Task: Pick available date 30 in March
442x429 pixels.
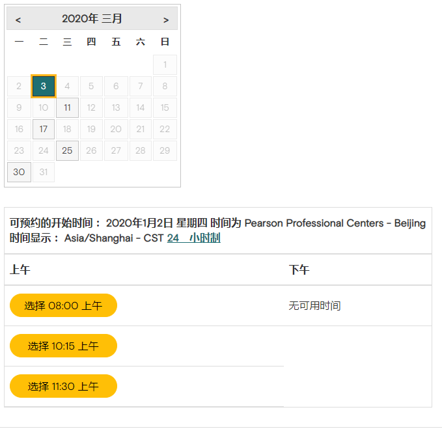Action: click(19, 172)
